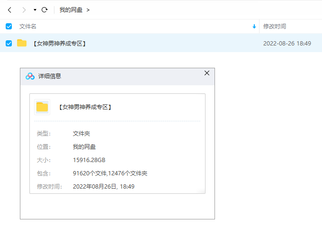Click the blue sort direction arrow
Screen dimensions: 322x236
tap(254, 27)
